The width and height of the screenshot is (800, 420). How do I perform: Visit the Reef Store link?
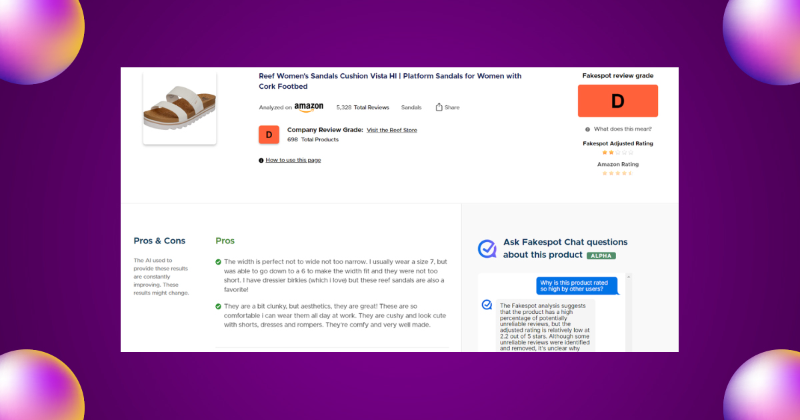tap(392, 130)
